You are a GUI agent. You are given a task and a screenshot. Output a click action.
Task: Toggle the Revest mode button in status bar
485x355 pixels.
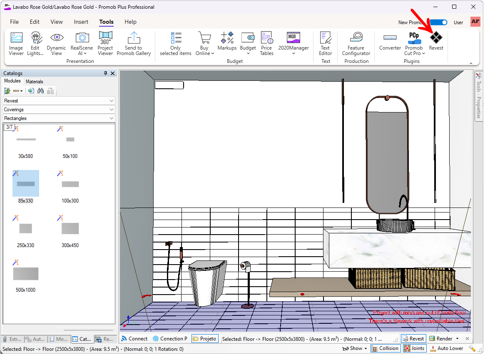(x=413, y=339)
